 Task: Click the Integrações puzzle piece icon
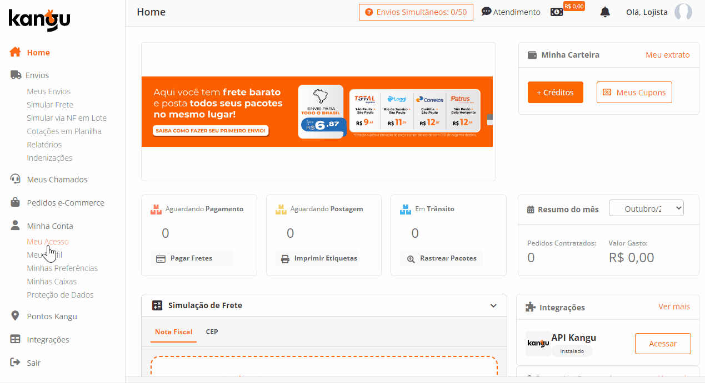[x=531, y=307]
